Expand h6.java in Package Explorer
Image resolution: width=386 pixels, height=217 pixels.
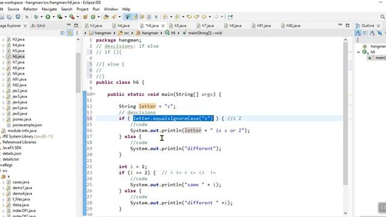tap(3, 57)
